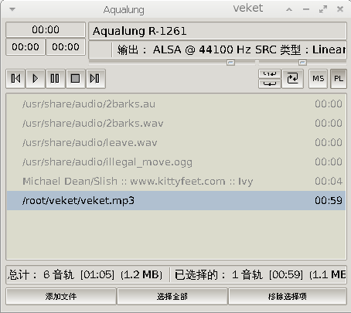Image resolution: width=351 pixels, height=313 pixels.
Task: Roll up the window with the caret icon
Action: tap(289, 9)
